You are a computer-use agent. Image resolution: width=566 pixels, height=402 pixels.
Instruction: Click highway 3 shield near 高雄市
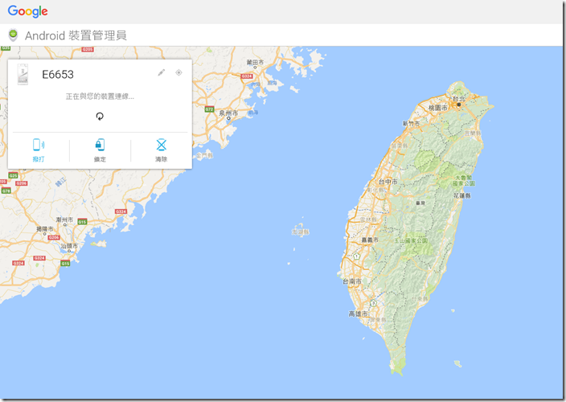point(374,303)
